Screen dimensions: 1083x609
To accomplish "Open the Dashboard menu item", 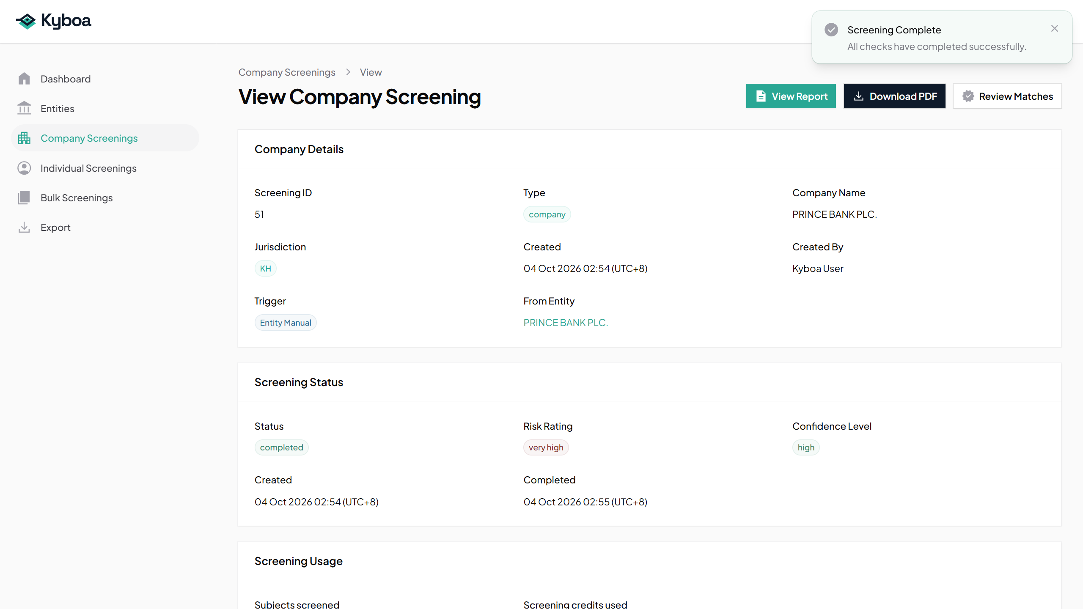I will coord(105,79).
